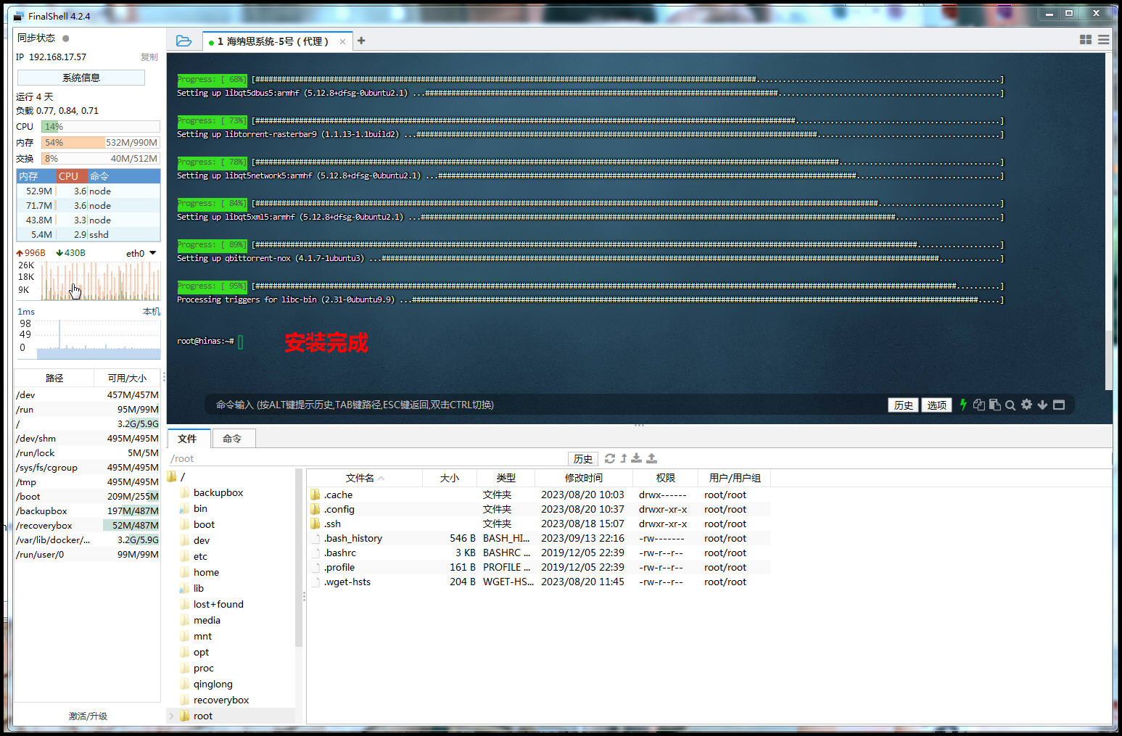Sort files by 文件名 column header
The width and height of the screenshot is (1122, 736).
point(365,478)
